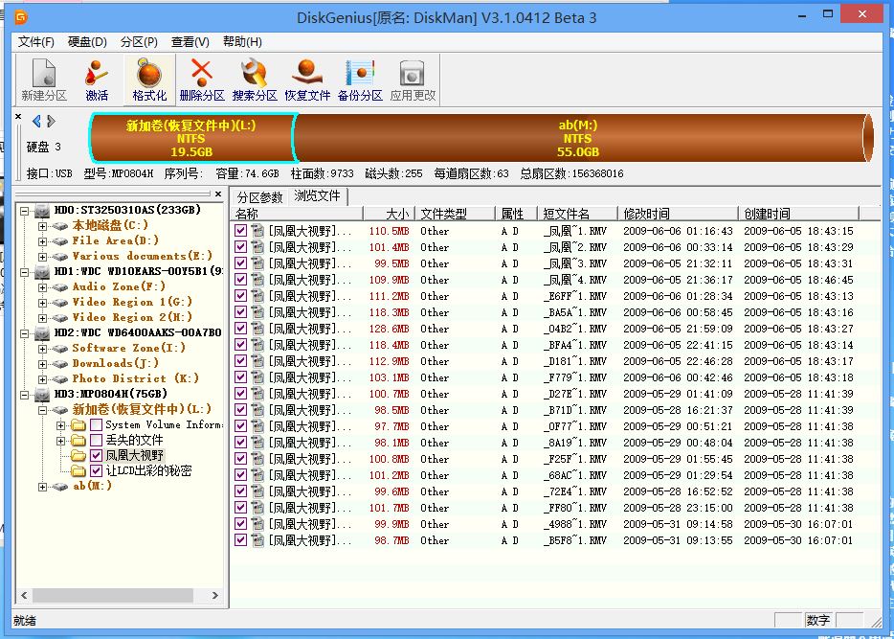Click the HD1:WDC WD10EARS disk icon
Viewport: 894px width, 639px height.
[42, 271]
